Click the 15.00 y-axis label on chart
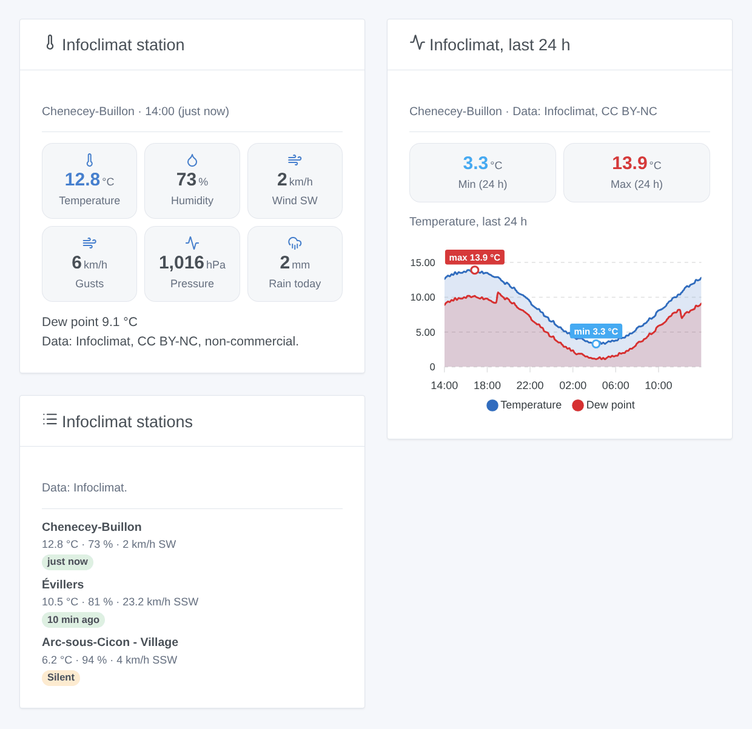 tap(423, 262)
